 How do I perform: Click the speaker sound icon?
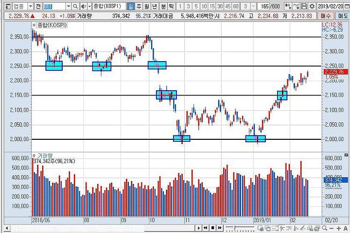[x=84, y=6]
